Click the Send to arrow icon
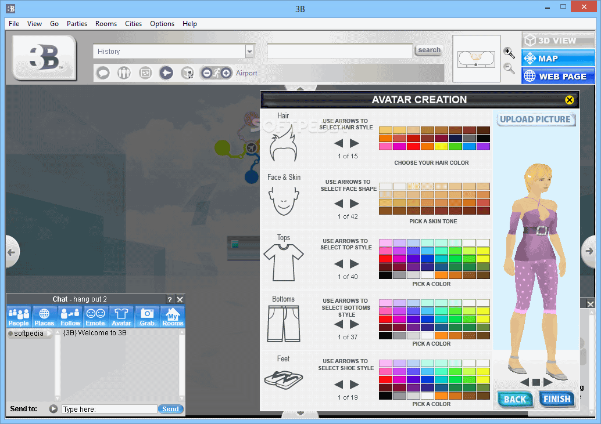 click(53, 409)
